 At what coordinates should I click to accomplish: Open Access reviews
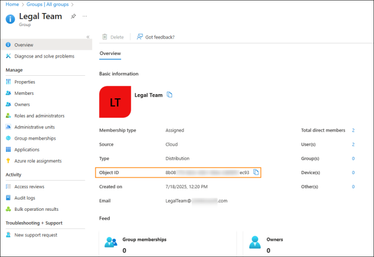[29, 187]
